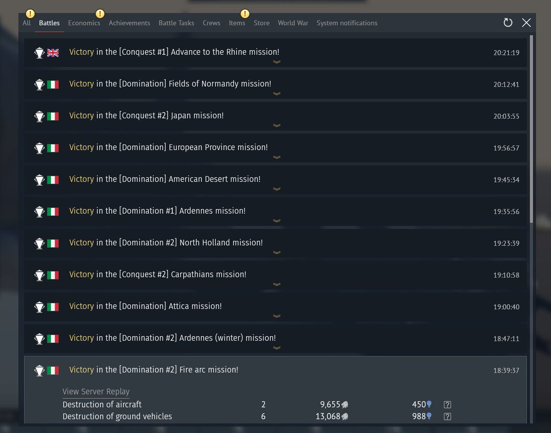The image size is (551, 433).
Task: Open the World War tab
Action: coord(293,23)
